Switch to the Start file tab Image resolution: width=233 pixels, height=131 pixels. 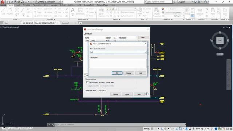pyautogui.click(x=6, y=23)
